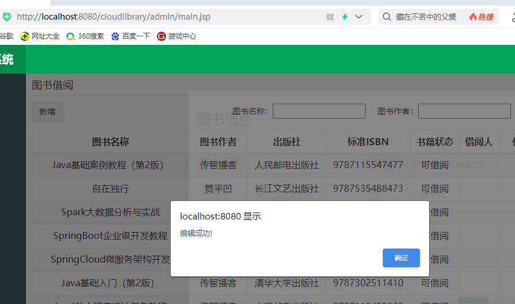The height and width of the screenshot is (304, 515).
Task: Click the 游戏中心 red icon
Action: [x=161, y=36]
